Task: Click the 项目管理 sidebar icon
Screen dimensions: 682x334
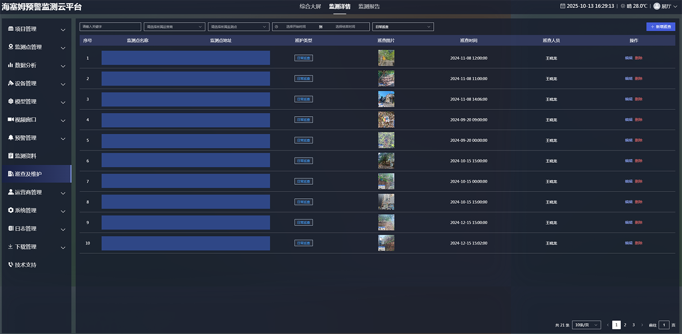Action: pyautogui.click(x=11, y=29)
